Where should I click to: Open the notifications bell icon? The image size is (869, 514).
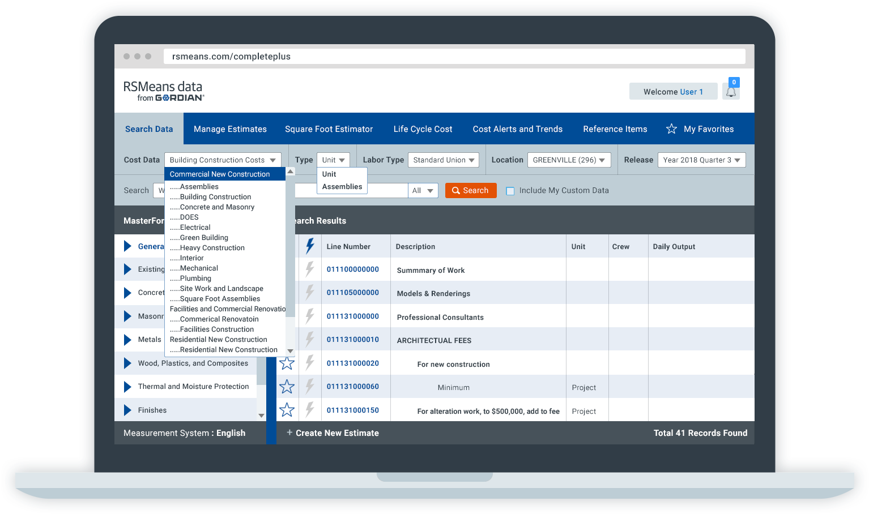coord(731,92)
